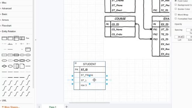
Task: Choose the bold-outlined ellipse attribute shape
Action: tap(16, 61)
